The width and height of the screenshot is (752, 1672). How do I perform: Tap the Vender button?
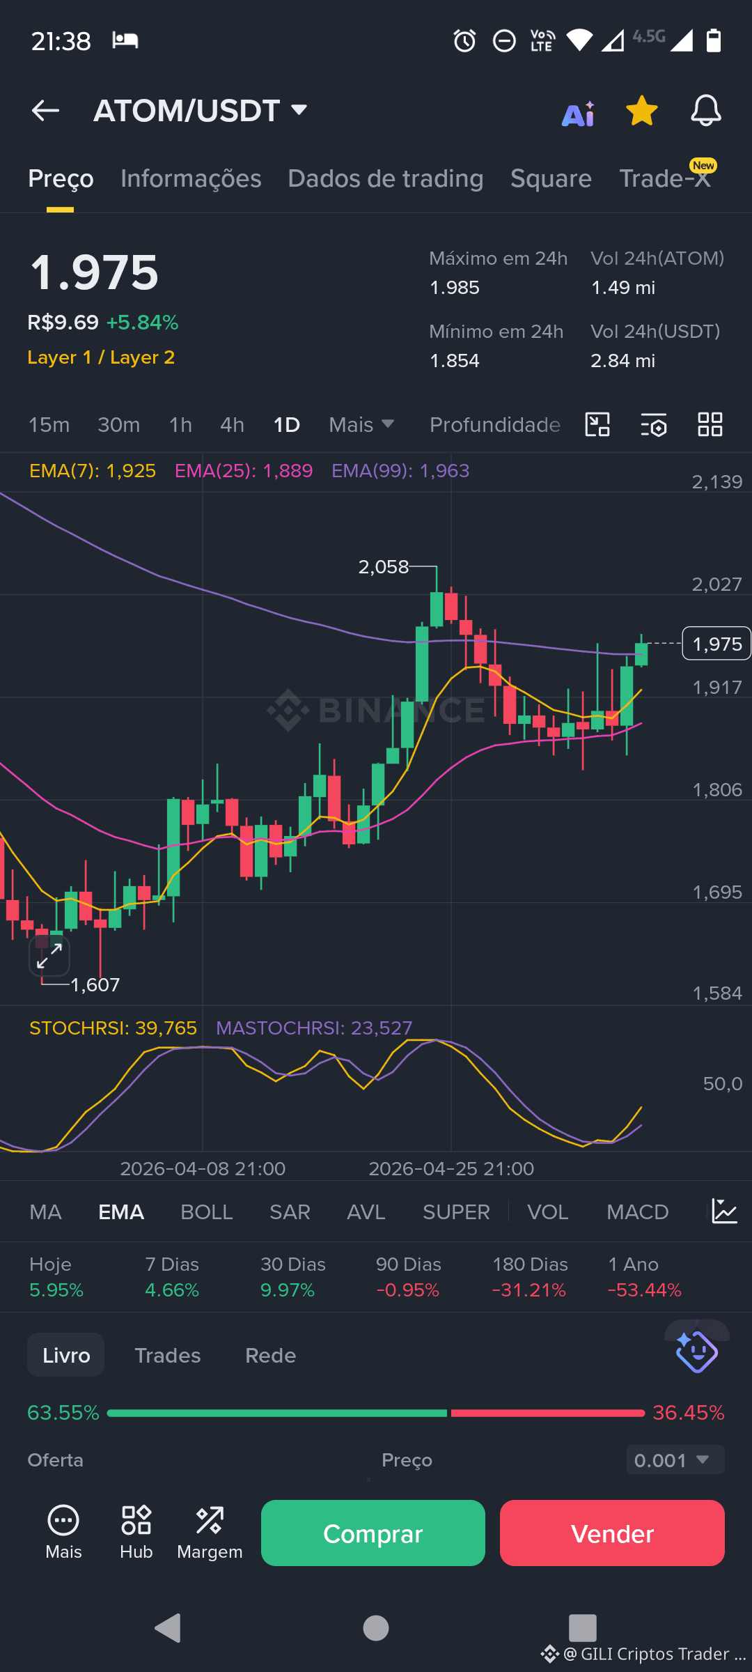(x=612, y=1533)
